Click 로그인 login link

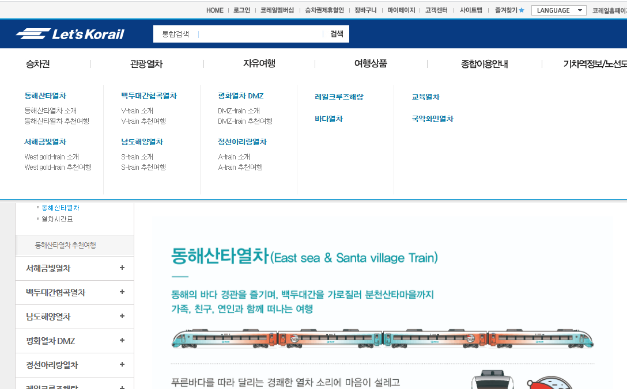(x=242, y=10)
